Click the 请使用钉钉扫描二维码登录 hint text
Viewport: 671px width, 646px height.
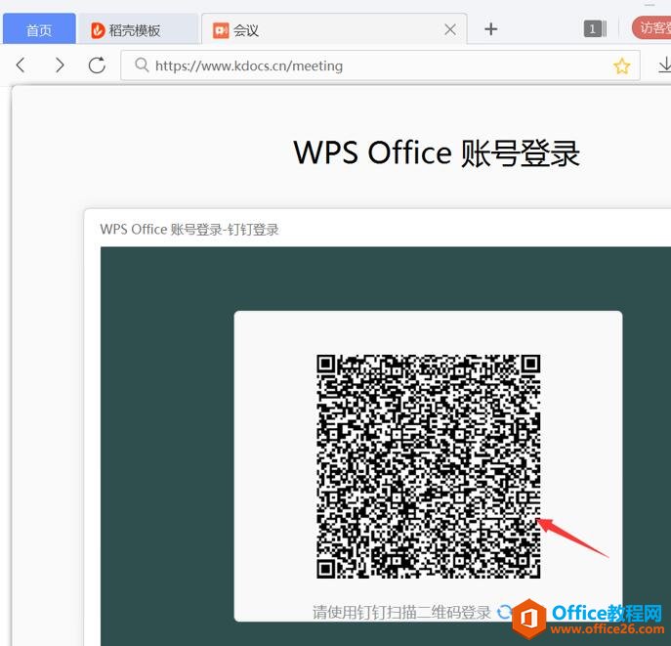coord(401,612)
